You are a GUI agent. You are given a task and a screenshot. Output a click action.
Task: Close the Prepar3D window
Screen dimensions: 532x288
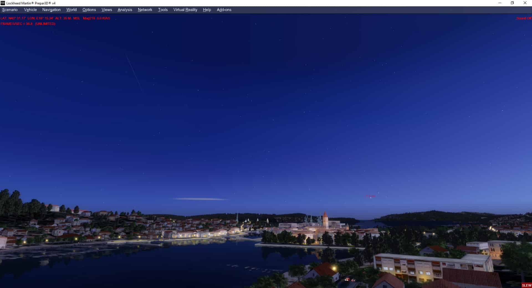(525, 3)
